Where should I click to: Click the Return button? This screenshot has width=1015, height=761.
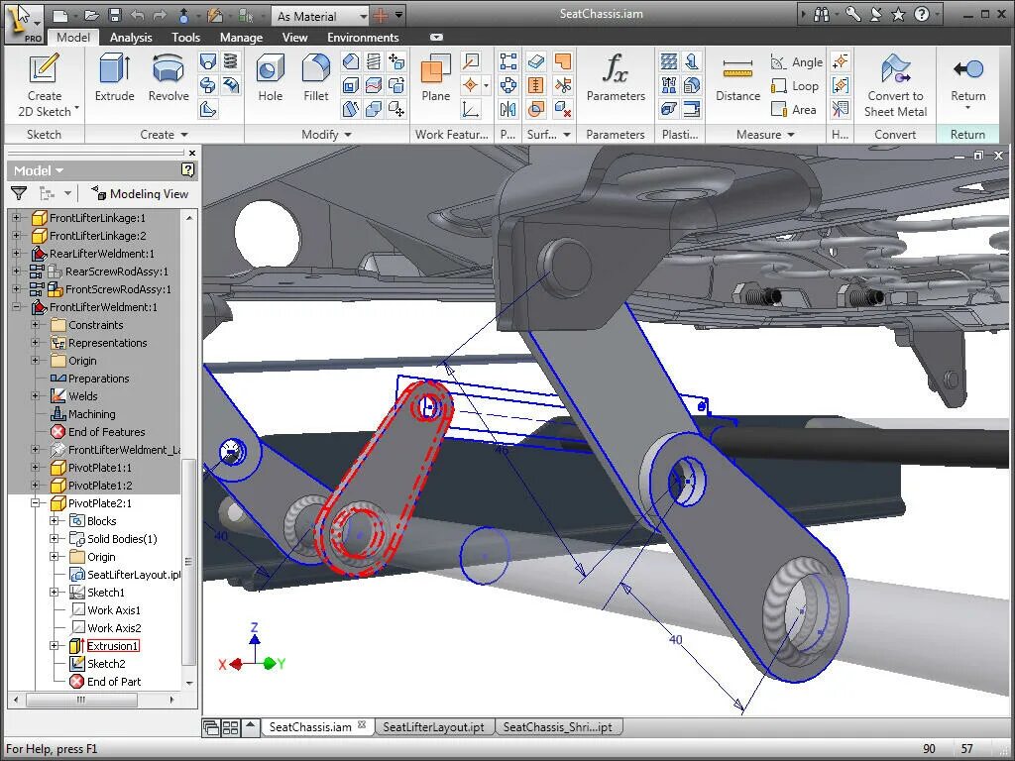[967, 81]
